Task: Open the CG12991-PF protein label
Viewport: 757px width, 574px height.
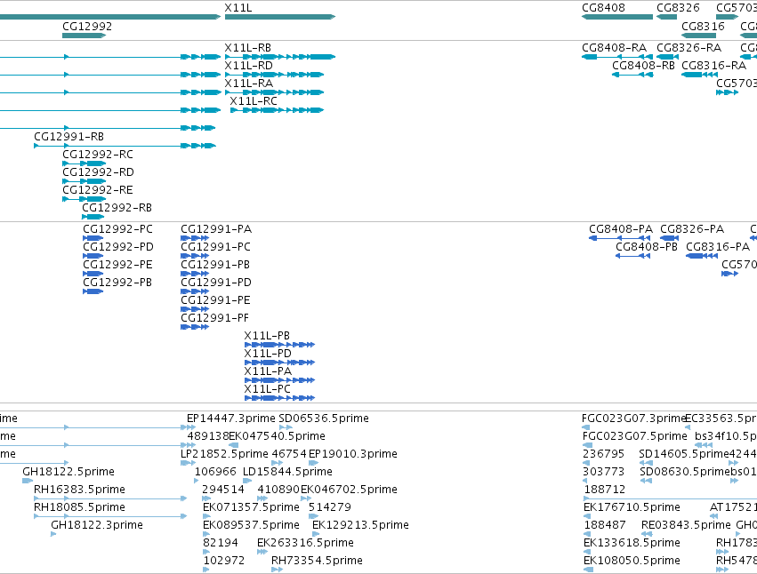Action: point(215,318)
